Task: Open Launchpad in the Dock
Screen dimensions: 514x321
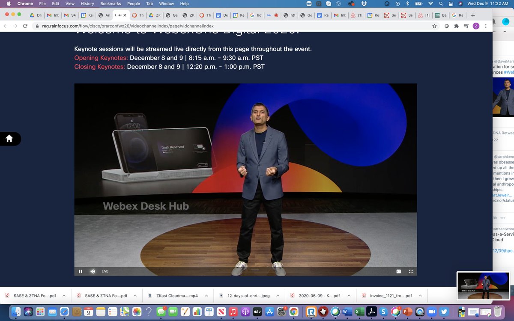Action: [40, 312]
